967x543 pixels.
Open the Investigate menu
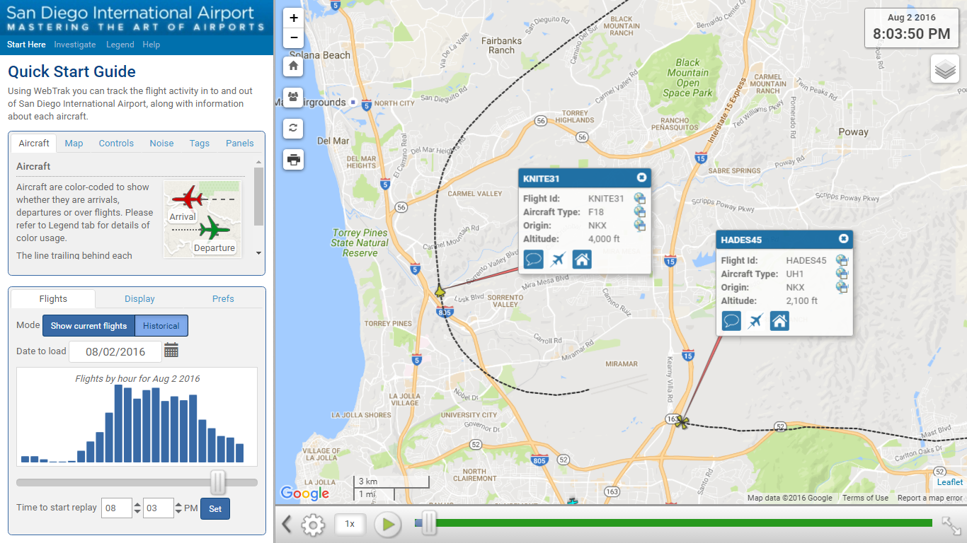point(75,45)
